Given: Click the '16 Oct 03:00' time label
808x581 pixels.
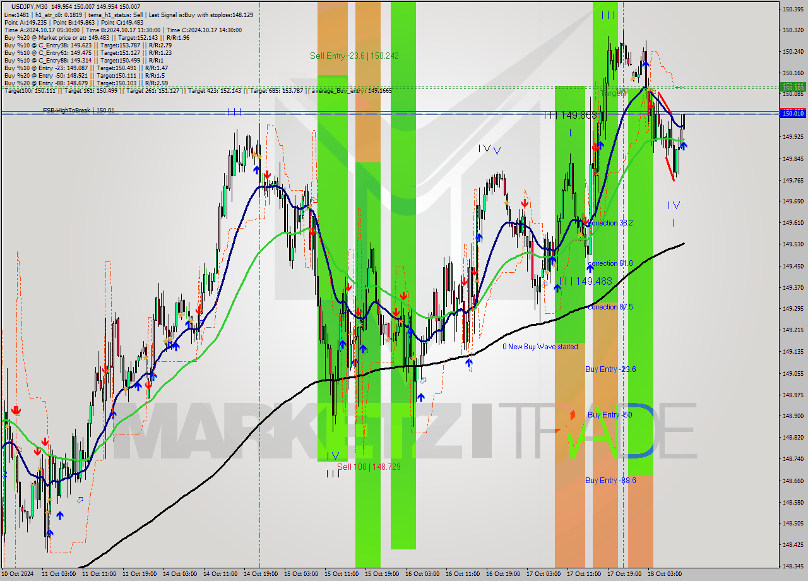Looking at the screenshot, I should pyautogui.click(x=422, y=574).
